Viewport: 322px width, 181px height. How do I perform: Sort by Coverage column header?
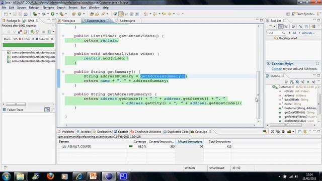tap(137, 142)
